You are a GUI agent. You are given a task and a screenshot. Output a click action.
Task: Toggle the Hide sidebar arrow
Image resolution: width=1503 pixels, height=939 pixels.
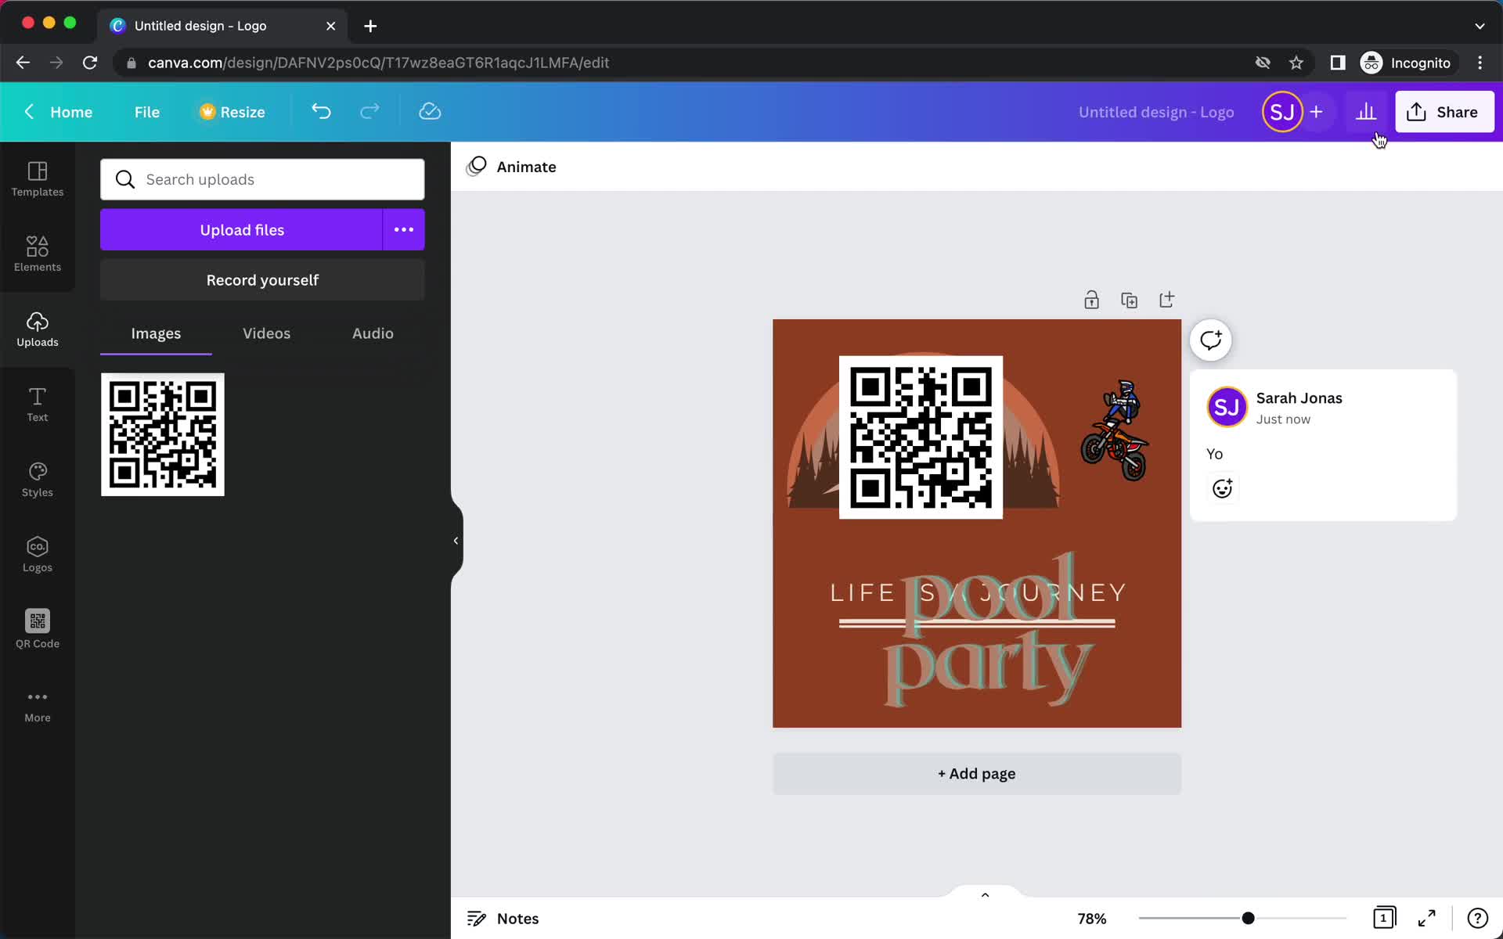pyautogui.click(x=455, y=540)
